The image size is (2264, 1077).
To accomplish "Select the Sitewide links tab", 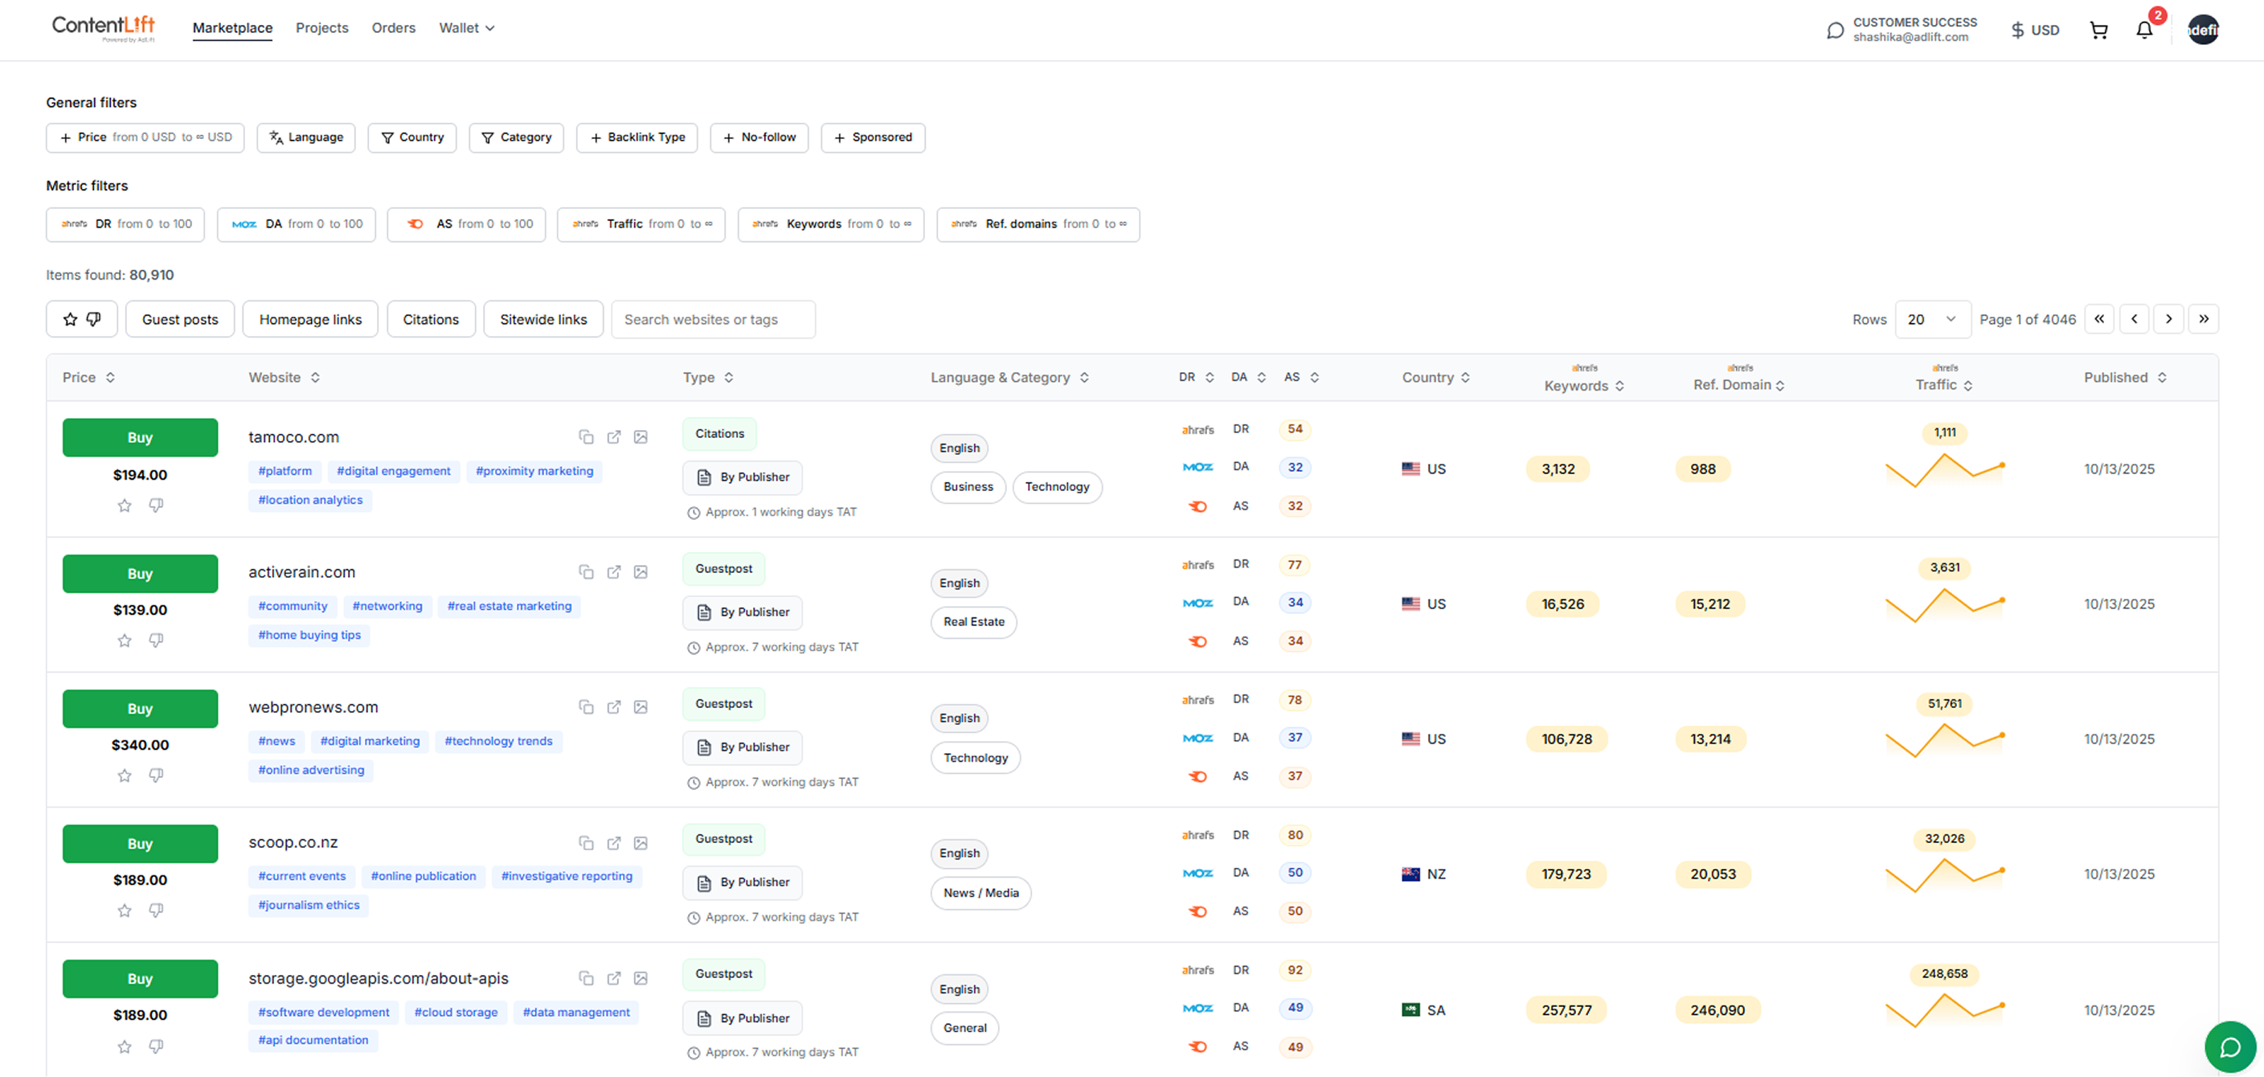I will 543,319.
